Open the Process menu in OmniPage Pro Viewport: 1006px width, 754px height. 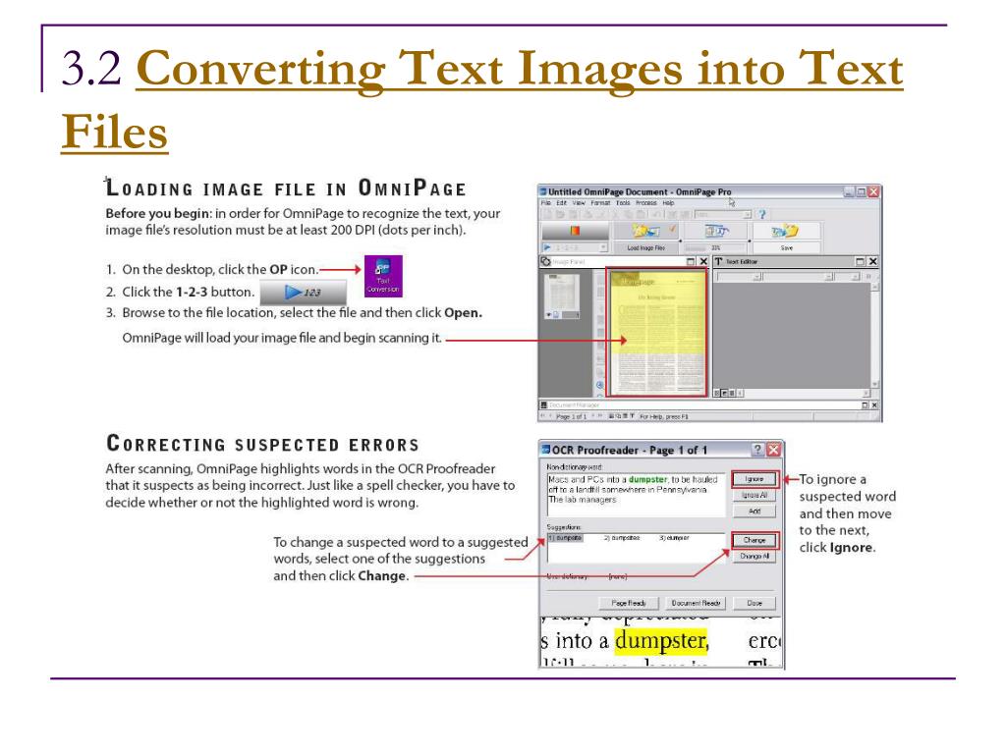[x=646, y=202]
